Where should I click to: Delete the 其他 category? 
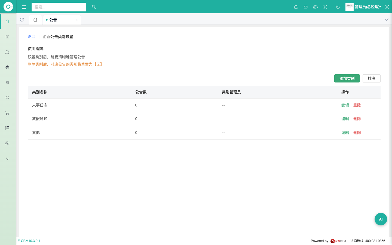point(357,133)
